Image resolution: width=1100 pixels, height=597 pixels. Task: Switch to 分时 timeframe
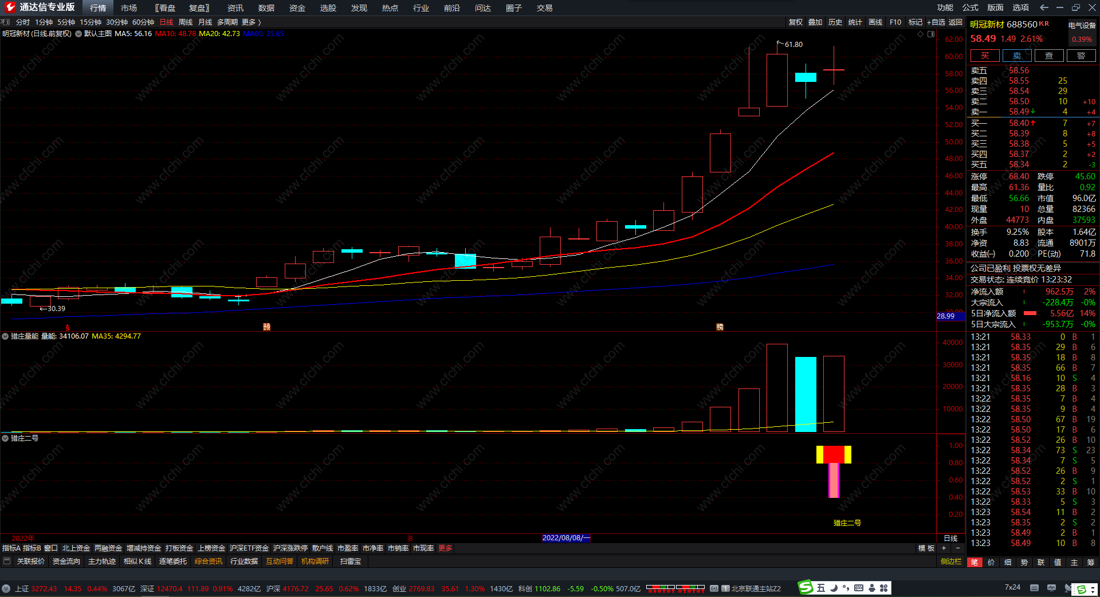23,22
